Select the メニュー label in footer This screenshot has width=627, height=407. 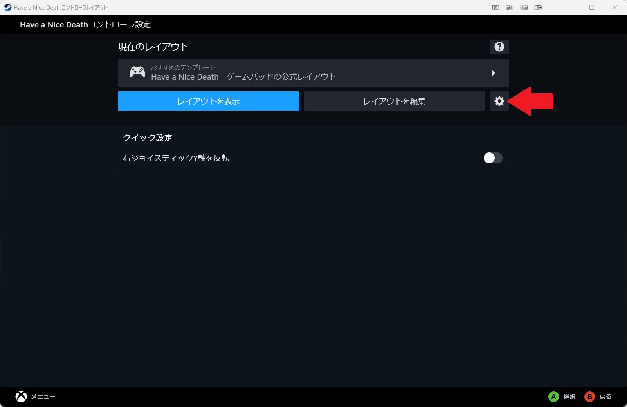pyautogui.click(x=43, y=396)
